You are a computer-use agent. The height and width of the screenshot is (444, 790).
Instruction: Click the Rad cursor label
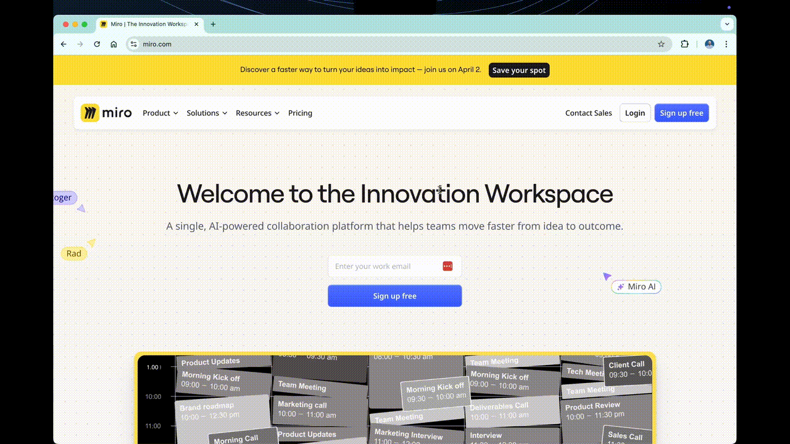[73, 253]
